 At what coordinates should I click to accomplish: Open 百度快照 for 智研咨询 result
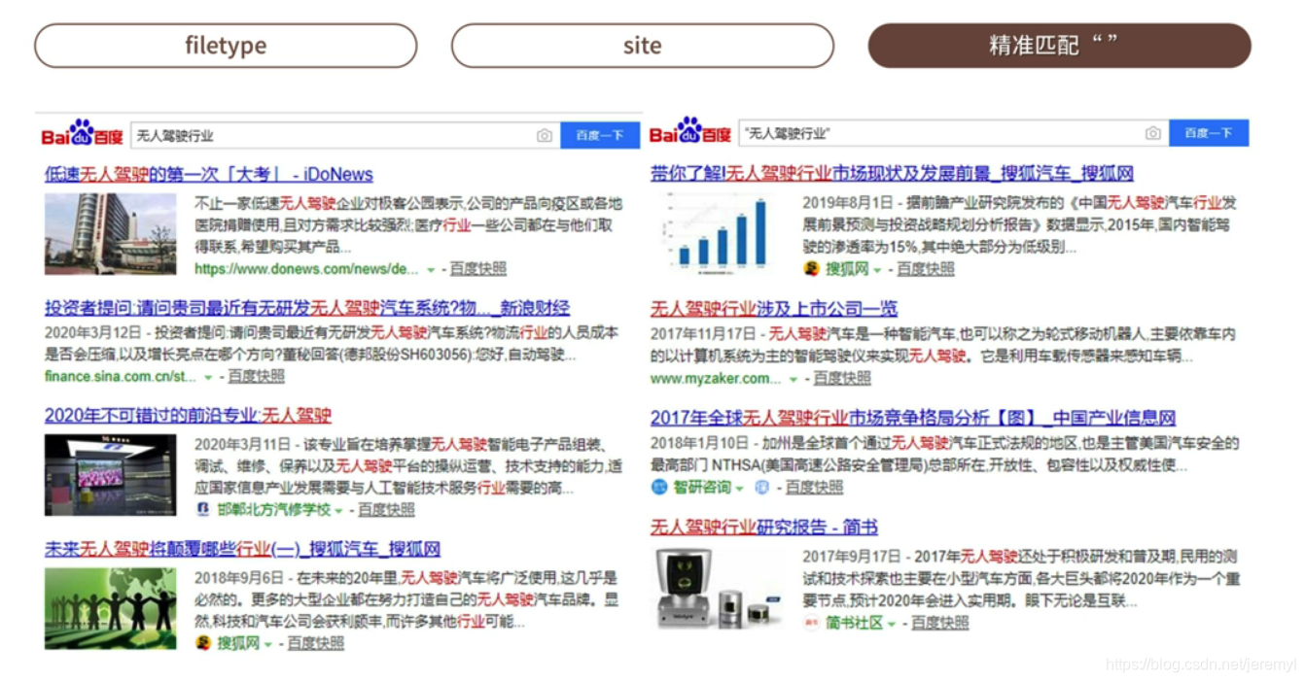point(815,487)
